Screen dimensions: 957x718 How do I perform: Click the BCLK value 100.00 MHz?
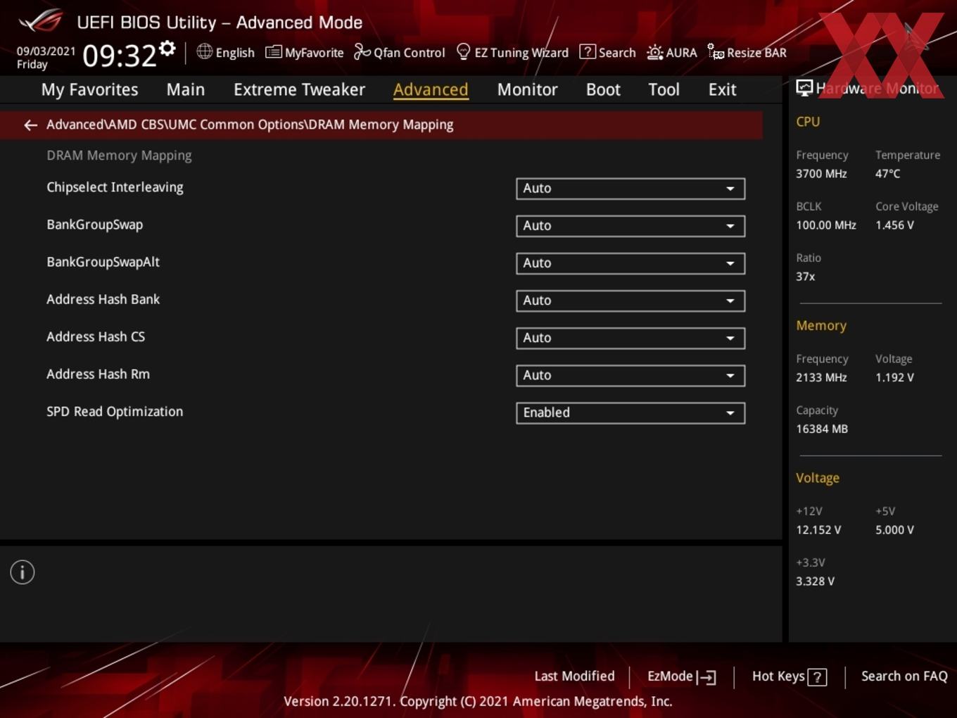pyautogui.click(x=826, y=225)
